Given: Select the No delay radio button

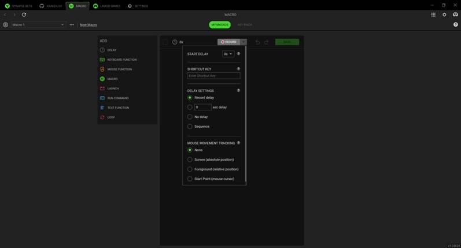Looking at the screenshot, I should point(190,117).
